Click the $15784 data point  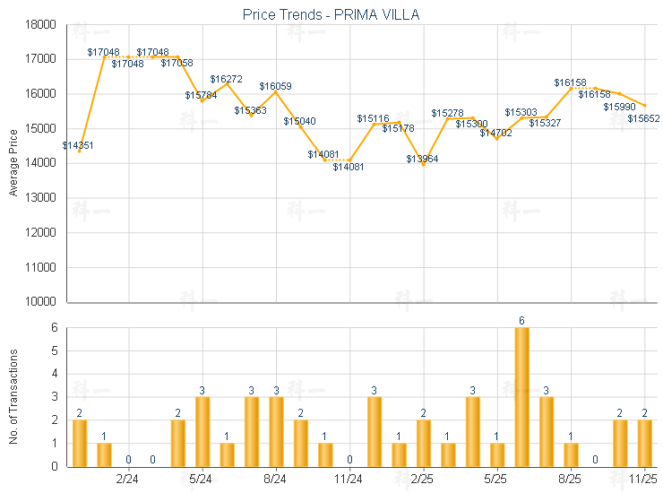click(x=202, y=100)
